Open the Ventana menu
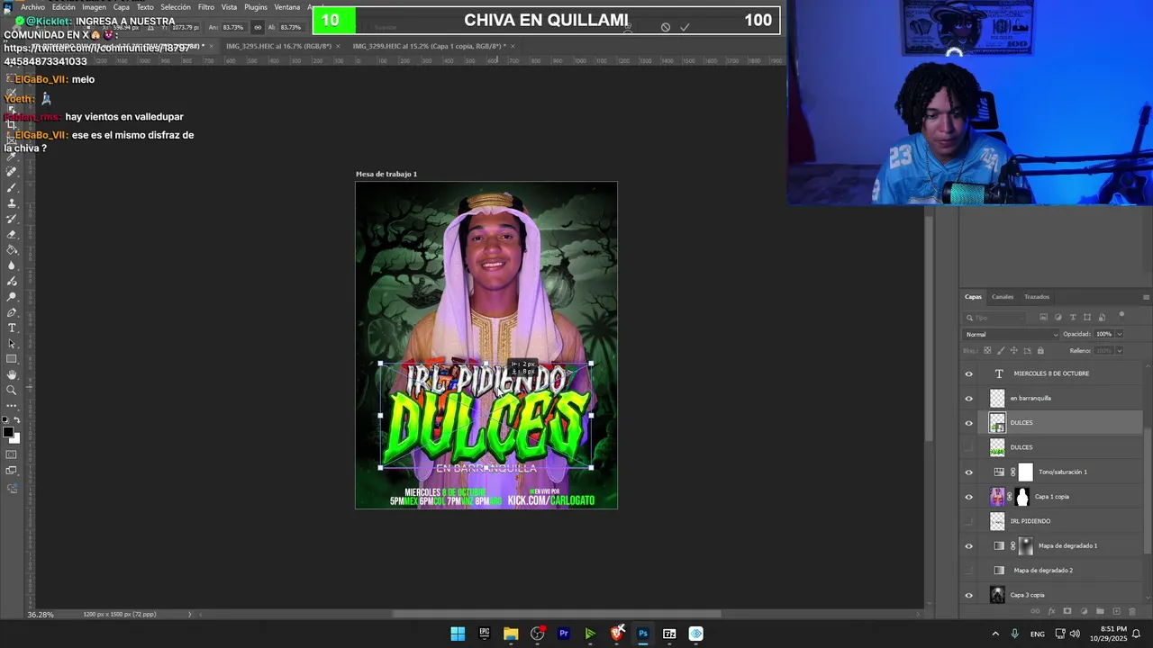The height and width of the screenshot is (648, 1153). click(x=287, y=7)
